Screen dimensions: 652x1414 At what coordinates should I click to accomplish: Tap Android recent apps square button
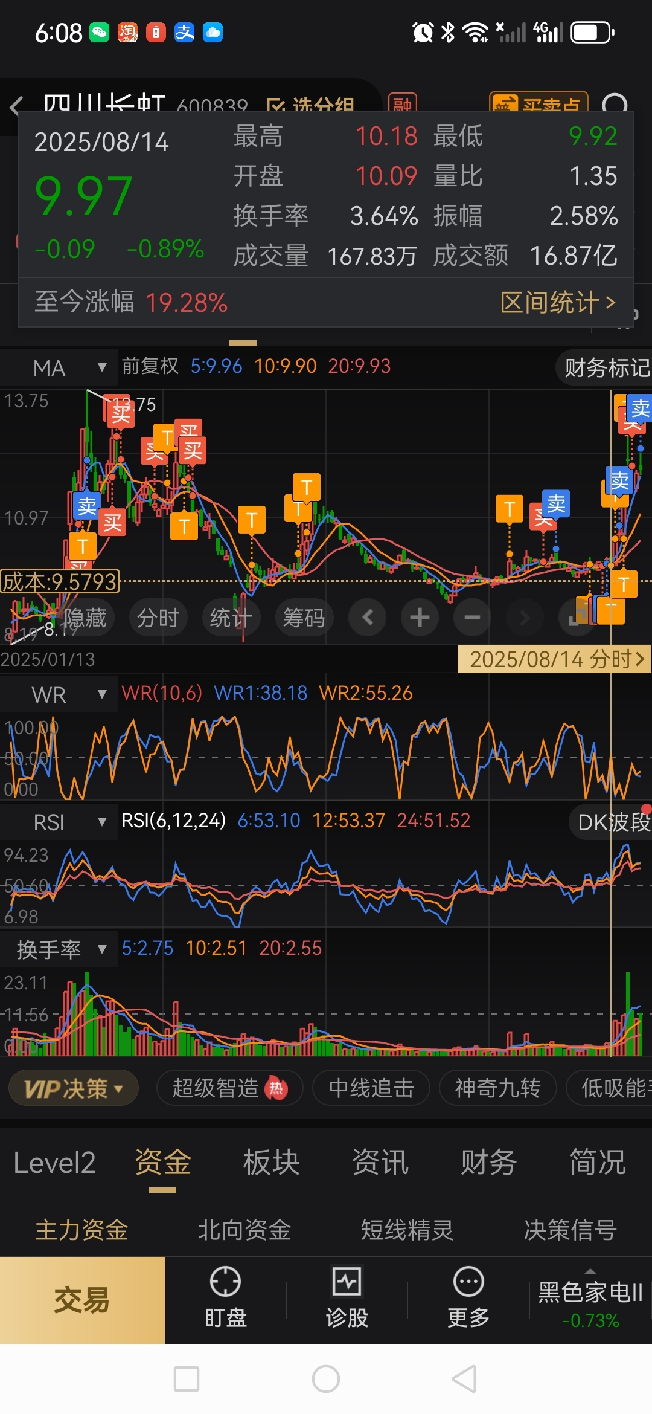tap(187, 1379)
